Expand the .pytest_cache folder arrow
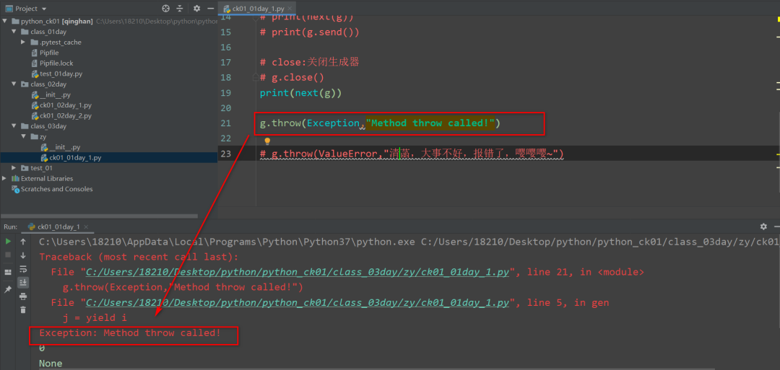The height and width of the screenshot is (370, 780). click(23, 43)
